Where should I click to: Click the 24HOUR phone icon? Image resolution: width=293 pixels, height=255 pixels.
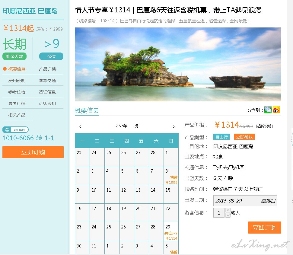coord(15,130)
